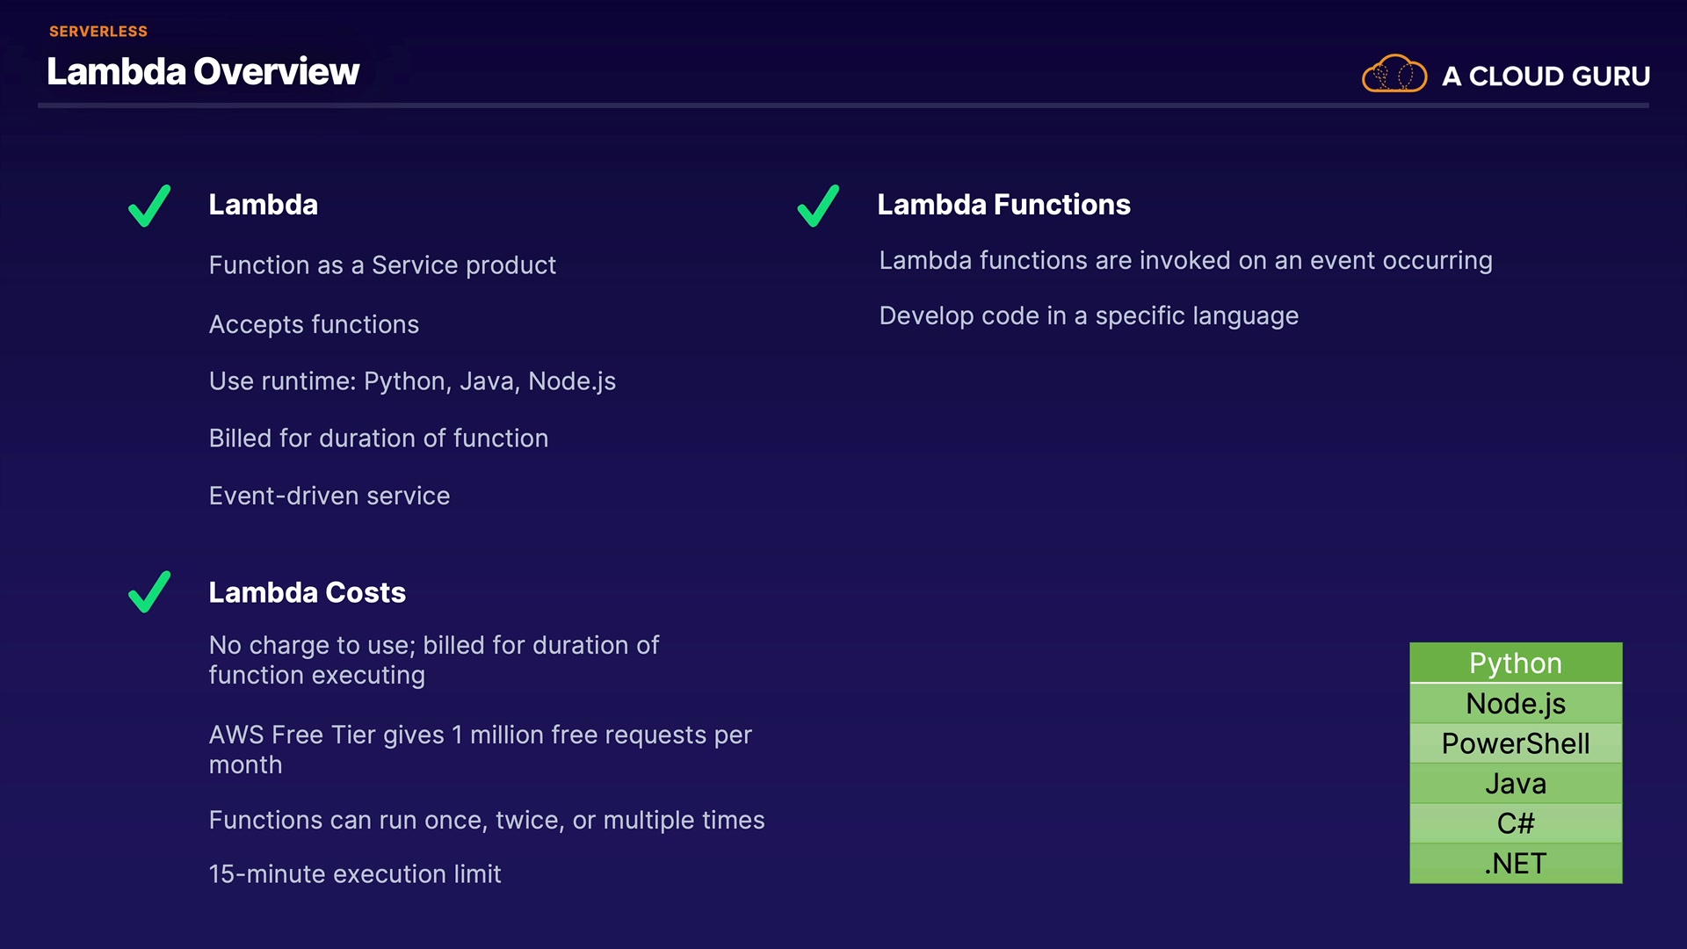Select the Java row in language table

coord(1516,784)
